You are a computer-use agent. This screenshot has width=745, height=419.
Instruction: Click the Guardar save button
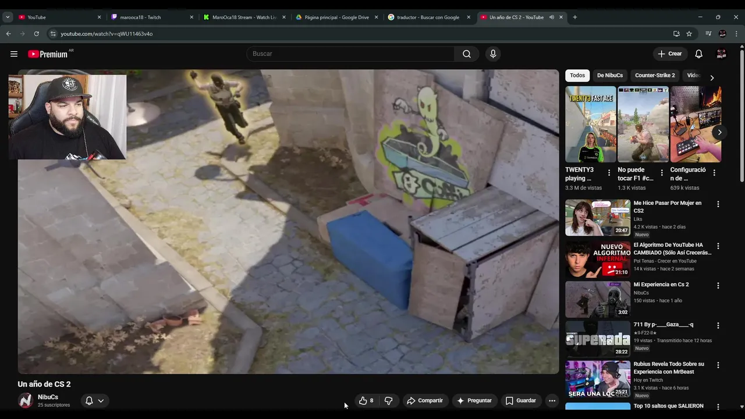point(521,400)
